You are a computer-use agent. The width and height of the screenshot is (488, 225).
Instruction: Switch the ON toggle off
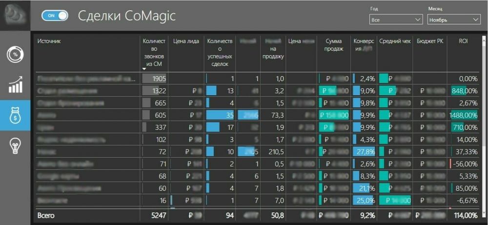[55, 16]
